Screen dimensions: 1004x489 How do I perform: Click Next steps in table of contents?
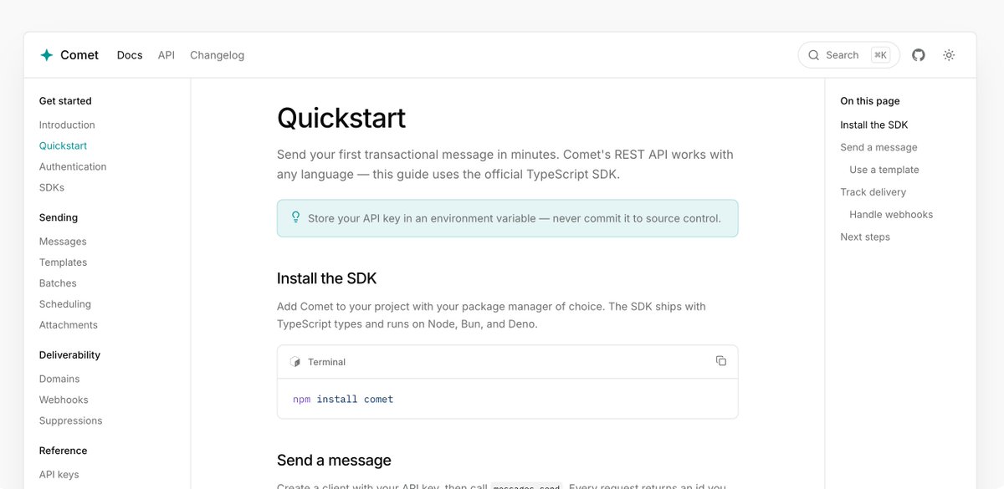tap(865, 237)
